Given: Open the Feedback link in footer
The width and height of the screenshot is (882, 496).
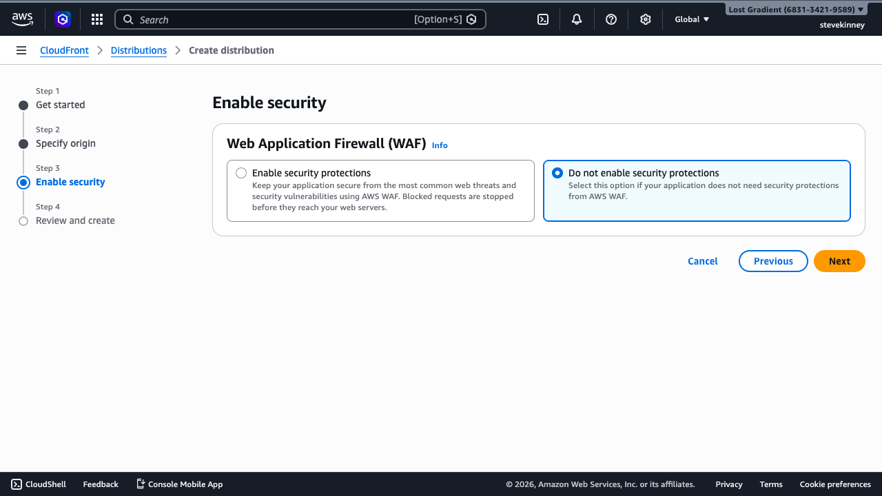Looking at the screenshot, I should [101, 484].
